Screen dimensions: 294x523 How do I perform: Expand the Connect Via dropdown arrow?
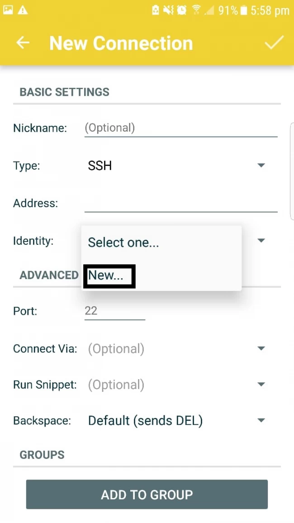point(261,348)
